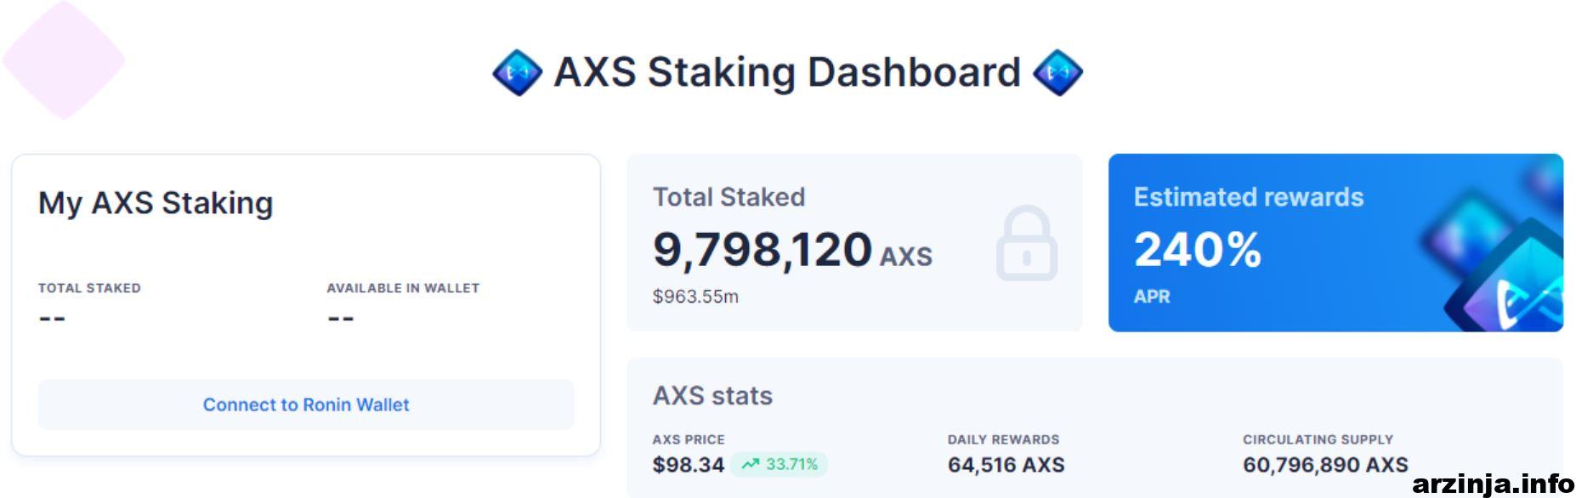Click the padlock icon in Total Staked card
This screenshot has width=1576, height=498.
pyautogui.click(x=1027, y=243)
